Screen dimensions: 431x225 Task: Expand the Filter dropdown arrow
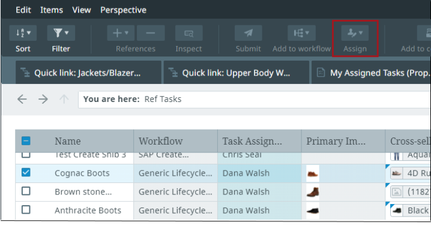tap(67, 33)
